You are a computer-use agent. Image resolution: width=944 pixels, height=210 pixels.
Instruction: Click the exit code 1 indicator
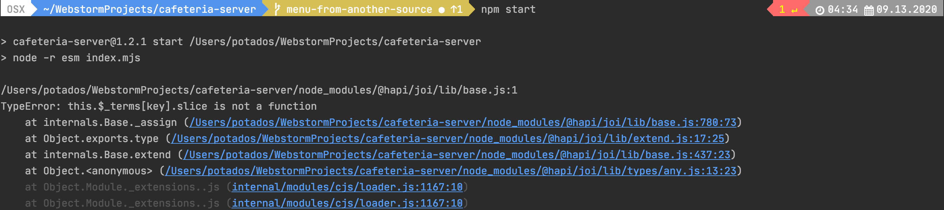[782, 9]
